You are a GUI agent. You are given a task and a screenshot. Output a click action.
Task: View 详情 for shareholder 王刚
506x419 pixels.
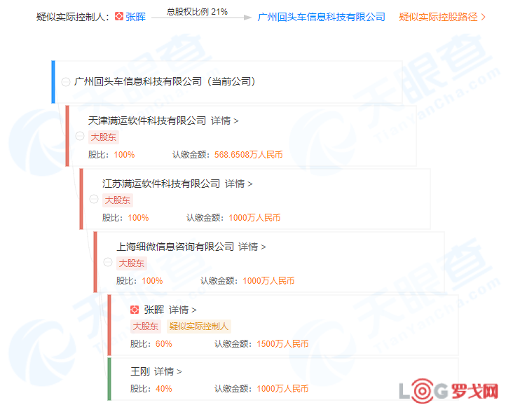(x=167, y=371)
